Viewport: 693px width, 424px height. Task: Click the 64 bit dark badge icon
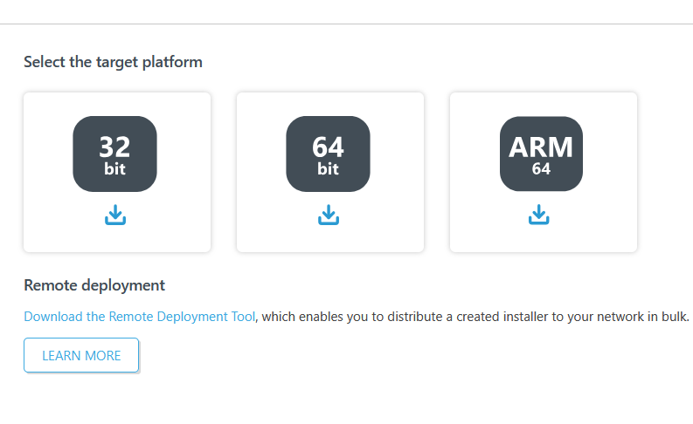click(x=328, y=154)
